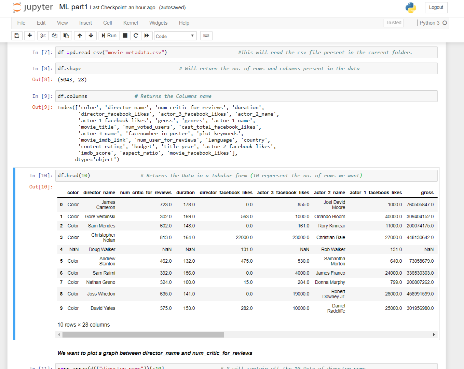Save the notebook using the save icon

point(16,36)
